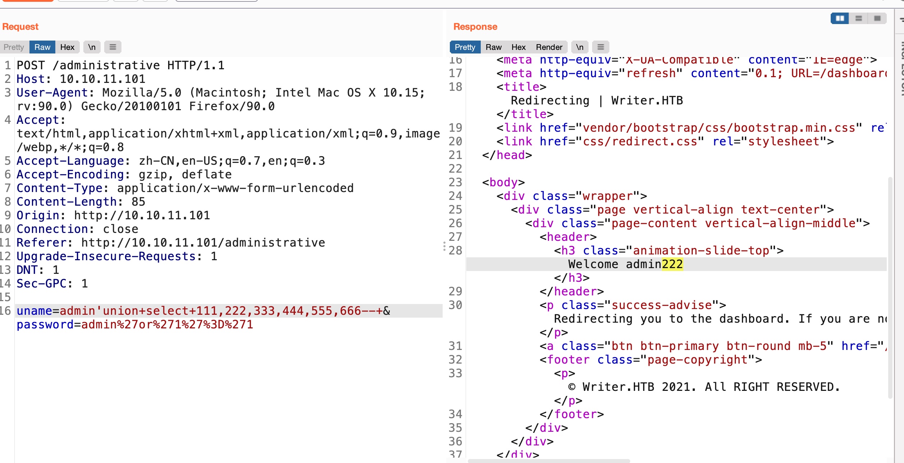This screenshot has width=904, height=463.
Task: Open the Hex tab in Request panel
Action: [67, 47]
